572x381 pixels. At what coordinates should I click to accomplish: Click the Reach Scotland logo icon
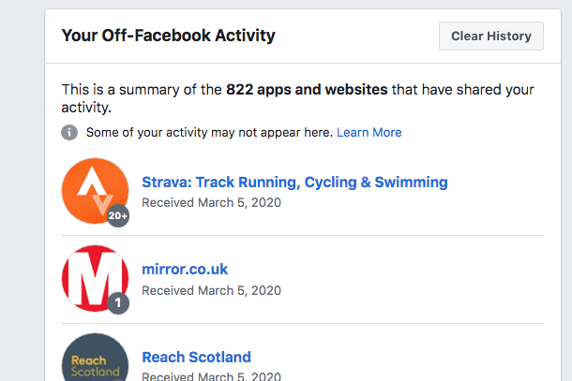pos(95,360)
